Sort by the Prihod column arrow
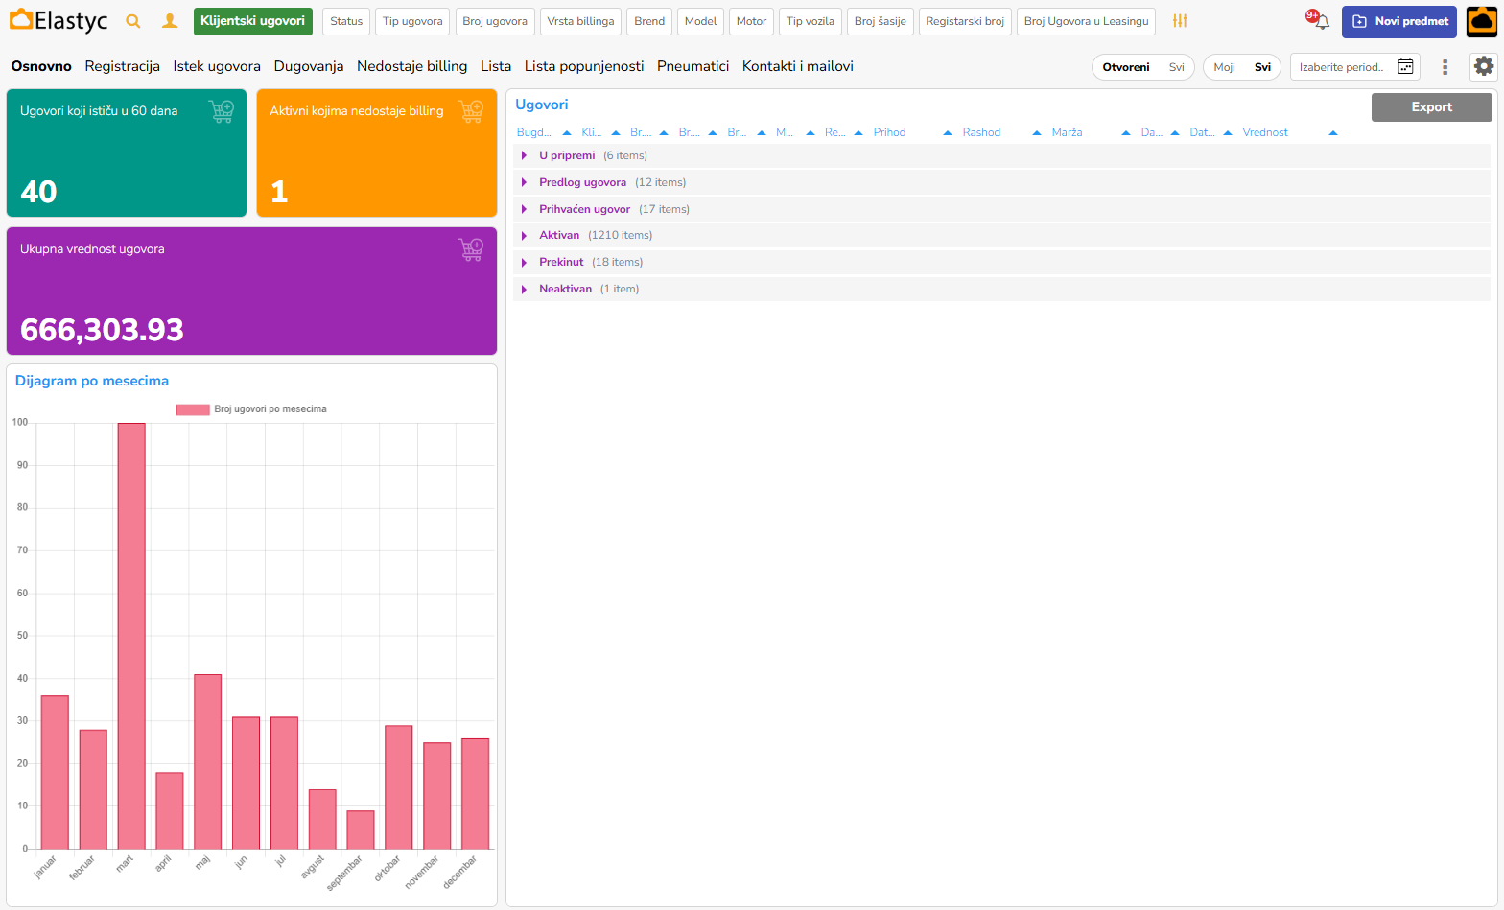The image size is (1504, 910). pos(948,133)
